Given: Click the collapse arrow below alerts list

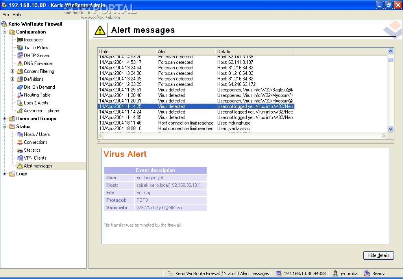Looking at the screenshot, I should (x=99, y=141).
